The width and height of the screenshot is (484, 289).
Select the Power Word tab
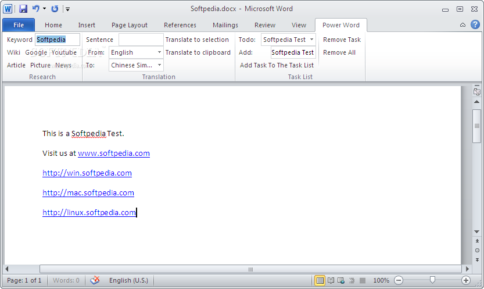[x=340, y=25]
